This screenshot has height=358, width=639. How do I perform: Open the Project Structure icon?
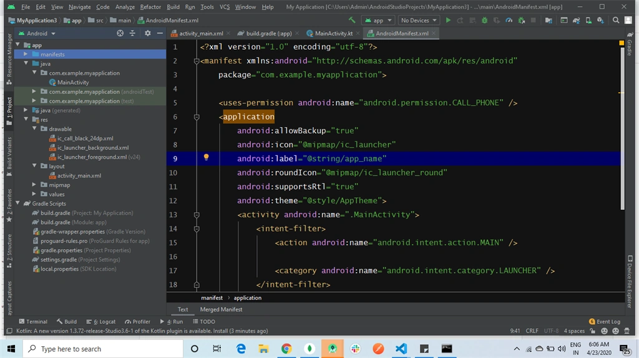point(549,20)
